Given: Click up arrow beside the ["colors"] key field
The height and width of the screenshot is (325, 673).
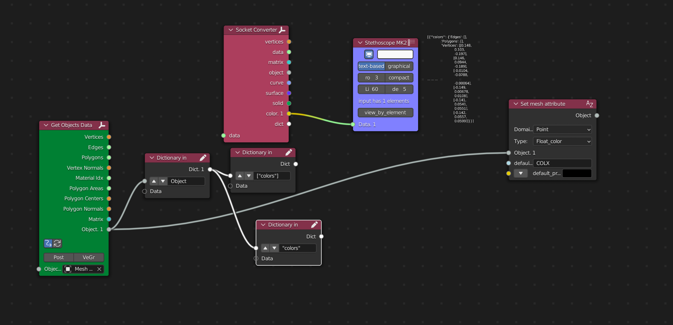Looking at the screenshot, I should [x=240, y=176].
